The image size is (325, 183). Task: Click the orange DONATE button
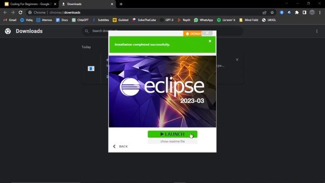193,34
